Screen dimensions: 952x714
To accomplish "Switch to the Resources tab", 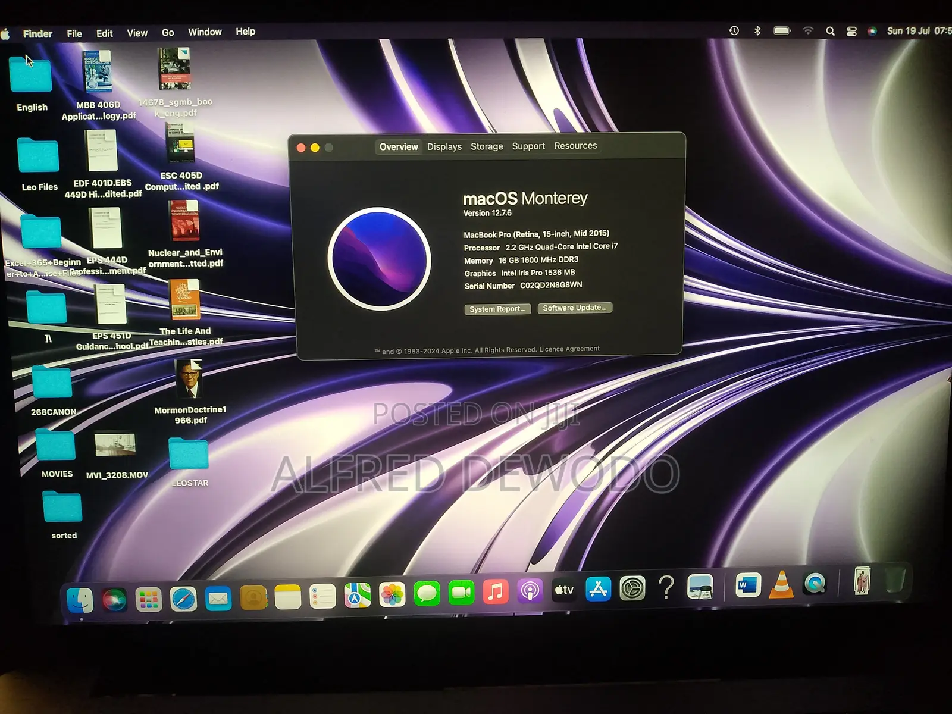I will [575, 146].
